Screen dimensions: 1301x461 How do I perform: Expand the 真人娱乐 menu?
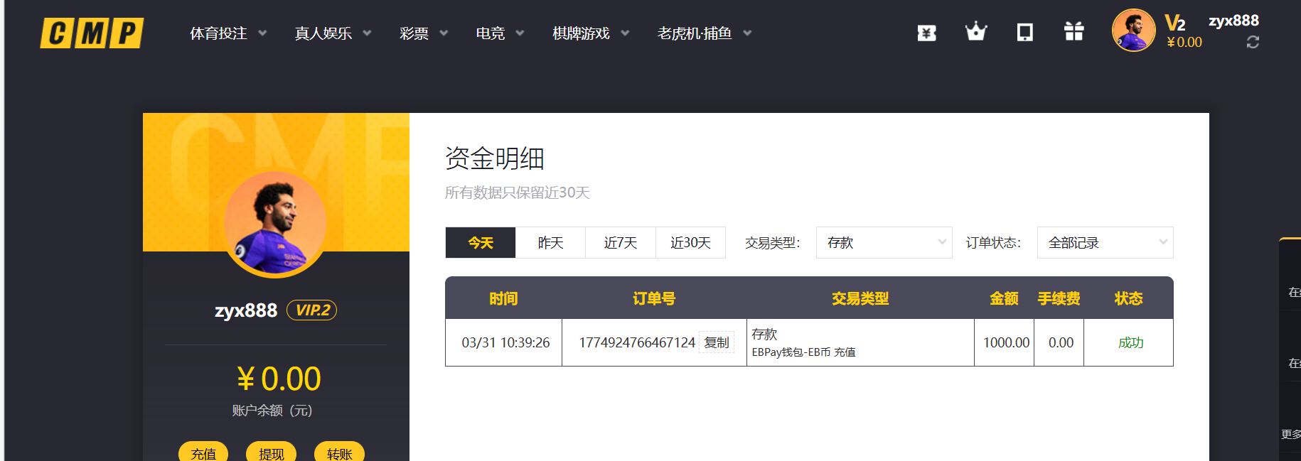[x=333, y=33]
